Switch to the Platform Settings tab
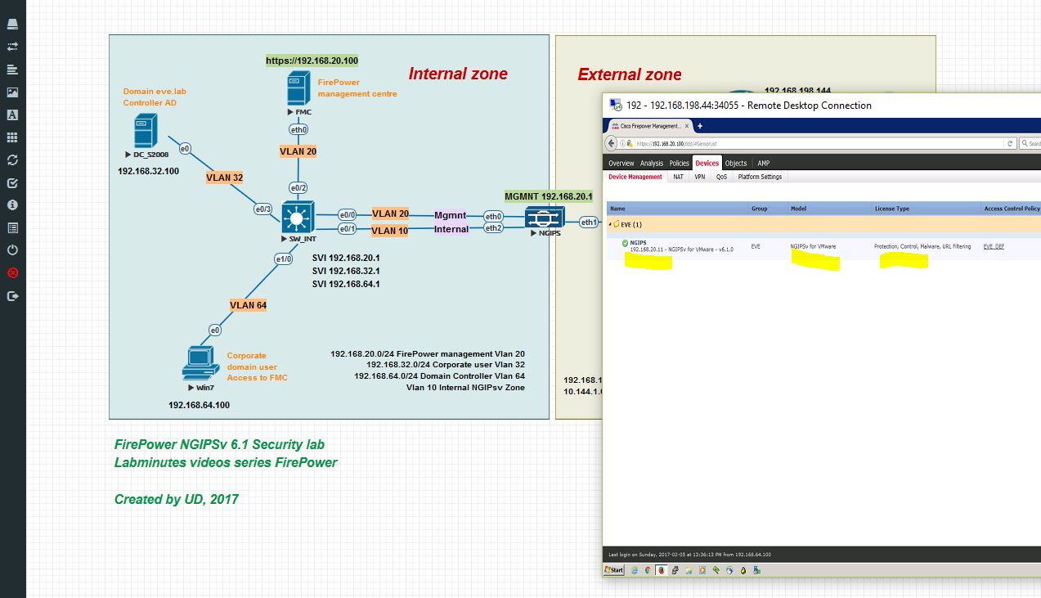Screen dimensions: 1041x598 [x=760, y=177]
